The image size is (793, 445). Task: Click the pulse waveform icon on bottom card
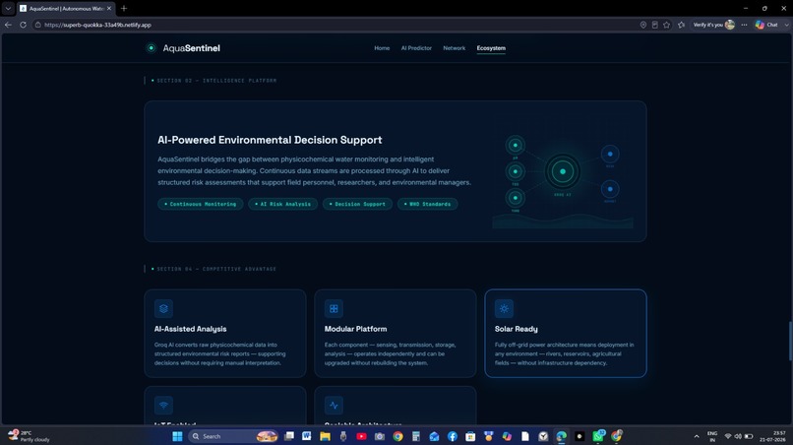click(334, 405)
